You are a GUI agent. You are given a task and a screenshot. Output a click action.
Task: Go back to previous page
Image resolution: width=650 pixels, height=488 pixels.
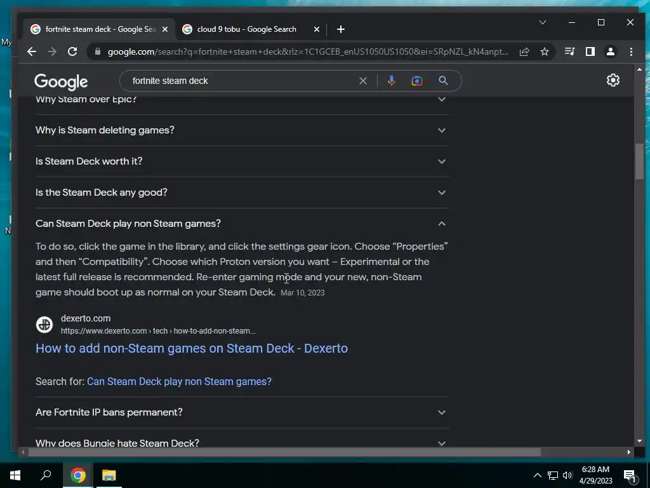pos(32,51)
